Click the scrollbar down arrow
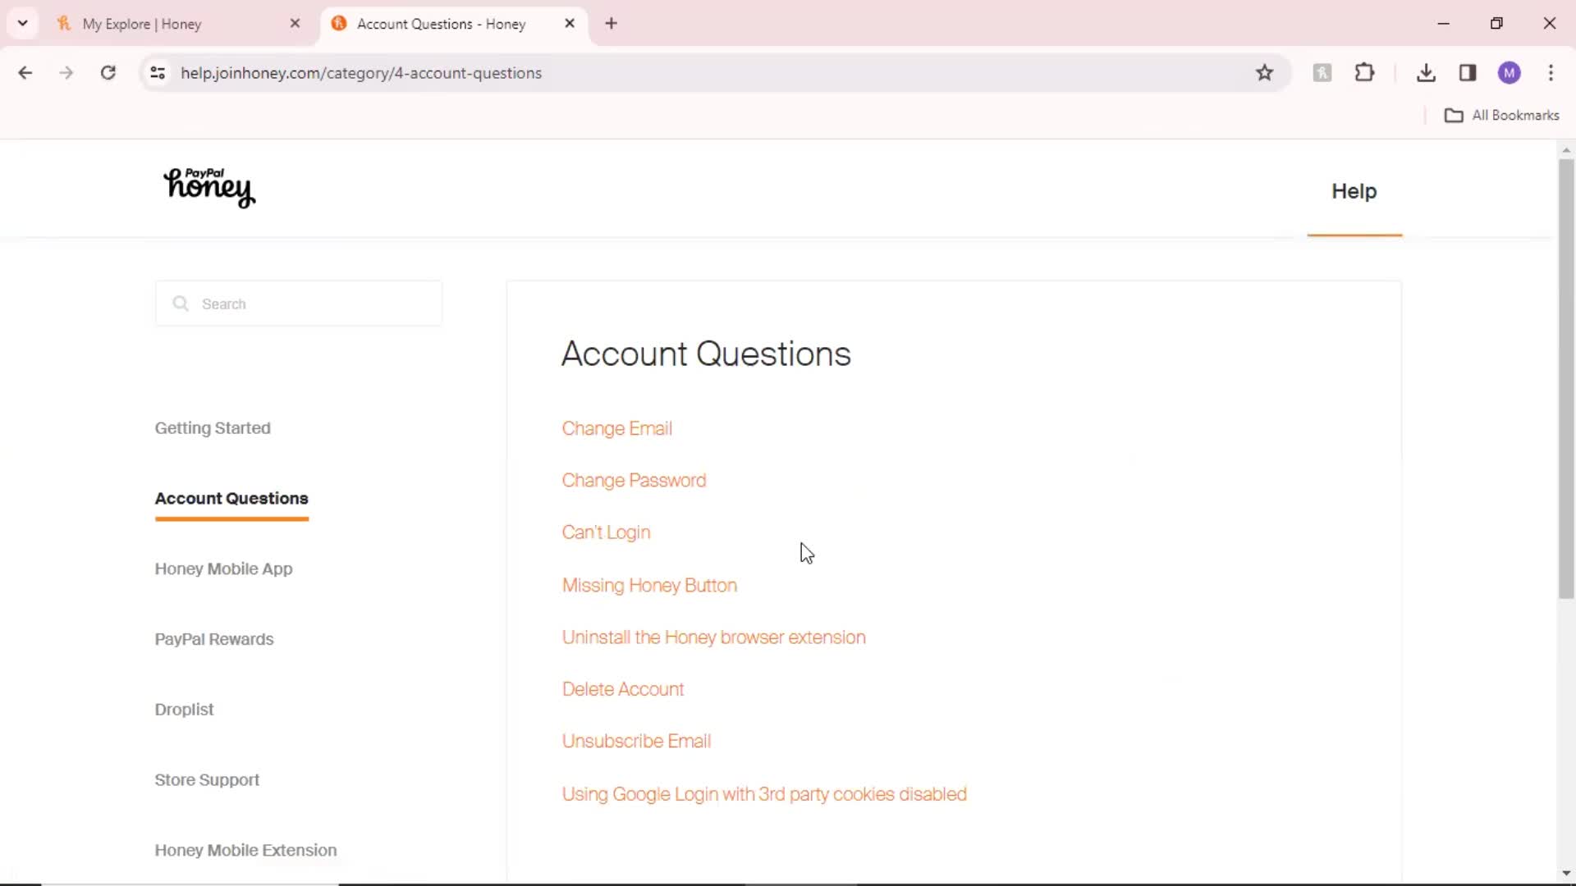The width and height of the screenshot is (1576, 886). tap(1566, 874)
